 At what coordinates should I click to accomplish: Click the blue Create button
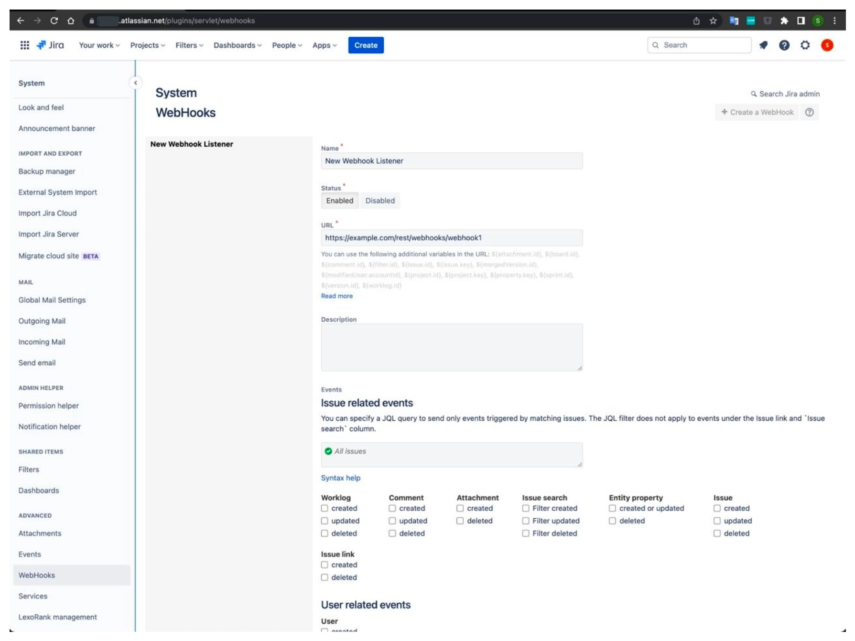click(366, 45)
